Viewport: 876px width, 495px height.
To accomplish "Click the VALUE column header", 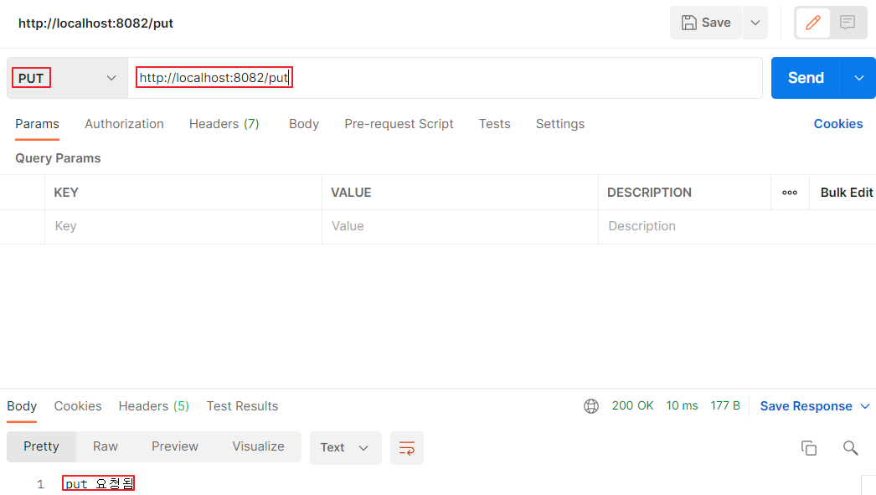I will click(351, 193).
